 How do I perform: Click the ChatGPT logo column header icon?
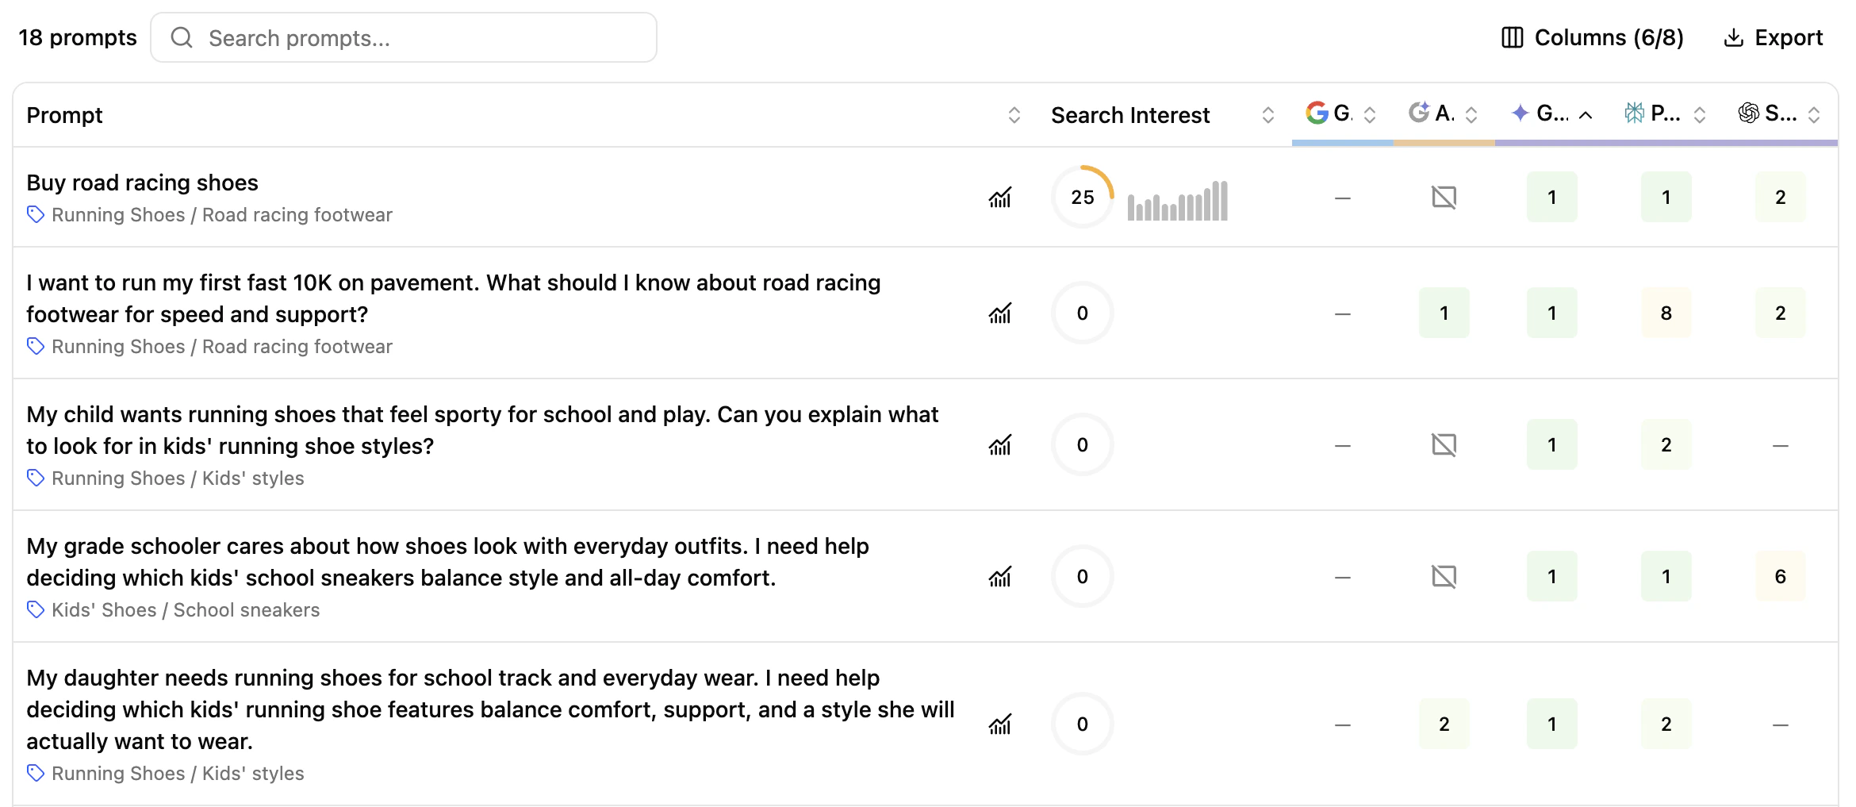1748,113
